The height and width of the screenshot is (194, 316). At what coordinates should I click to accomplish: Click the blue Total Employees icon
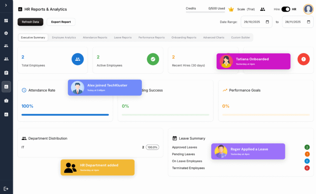tap(77, 59)
